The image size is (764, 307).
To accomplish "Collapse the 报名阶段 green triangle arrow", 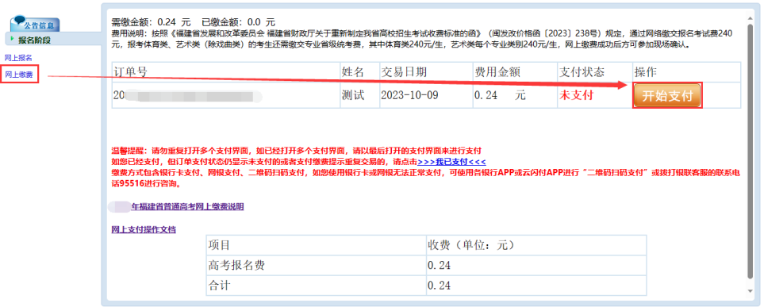I will pyautogui.click(x=12, y=39).
